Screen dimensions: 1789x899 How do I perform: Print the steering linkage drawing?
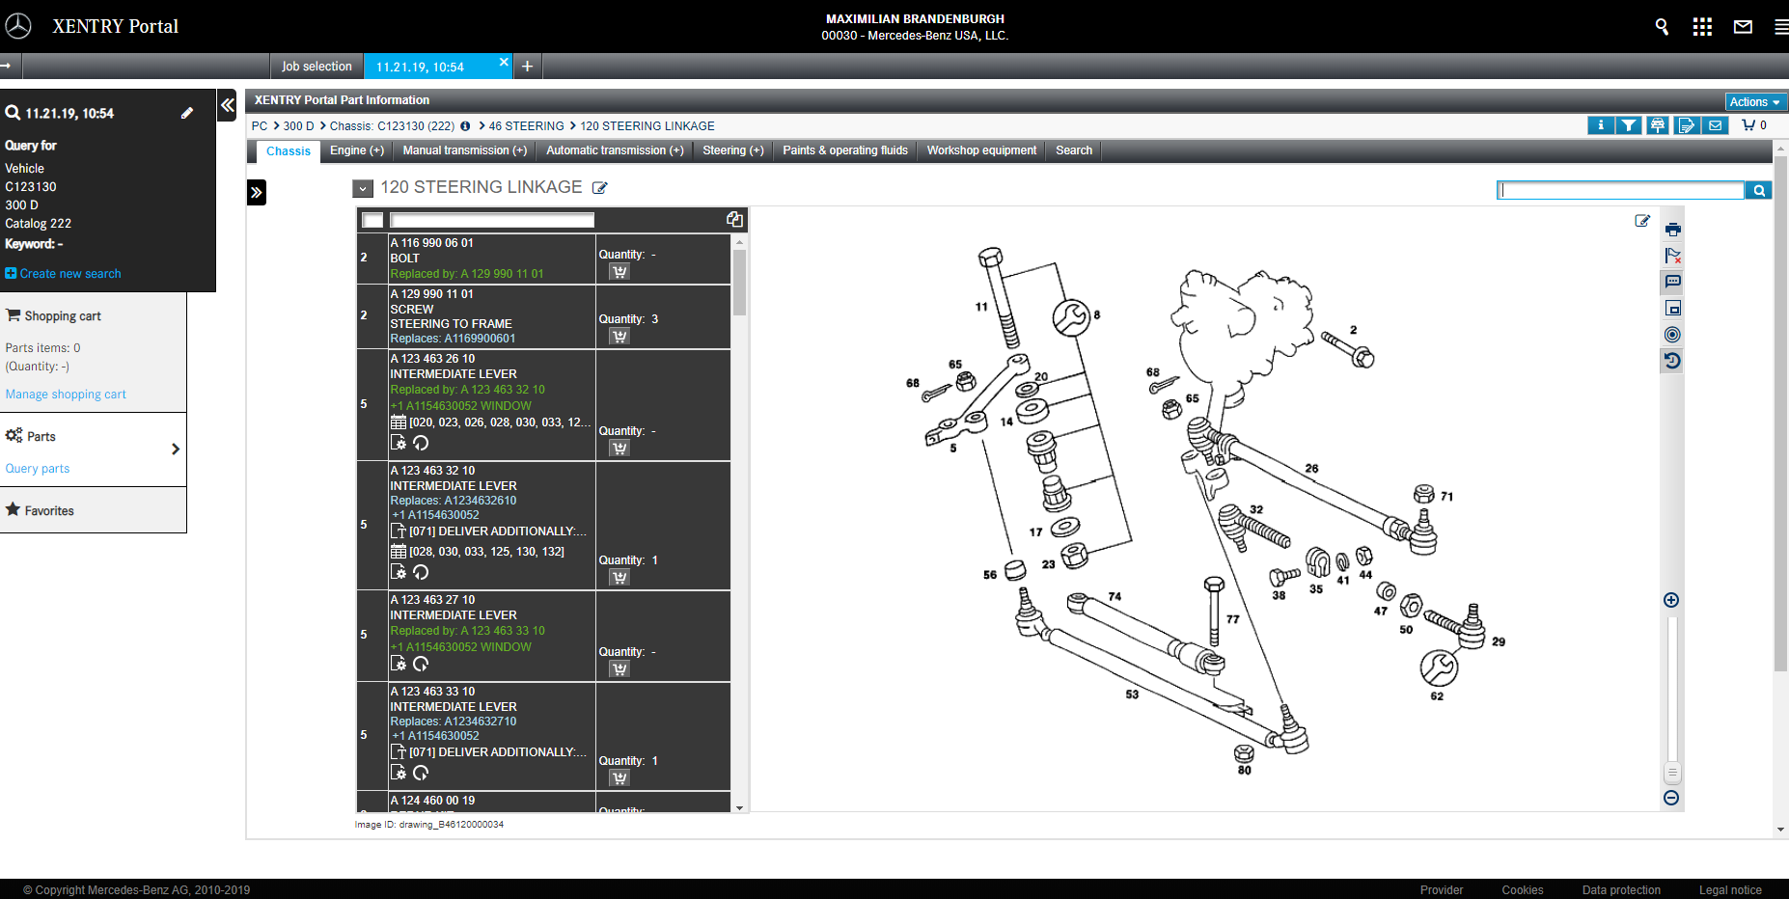coord(1672,230)
